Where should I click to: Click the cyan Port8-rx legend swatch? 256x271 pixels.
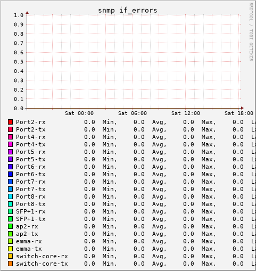(x=10, y=196)
